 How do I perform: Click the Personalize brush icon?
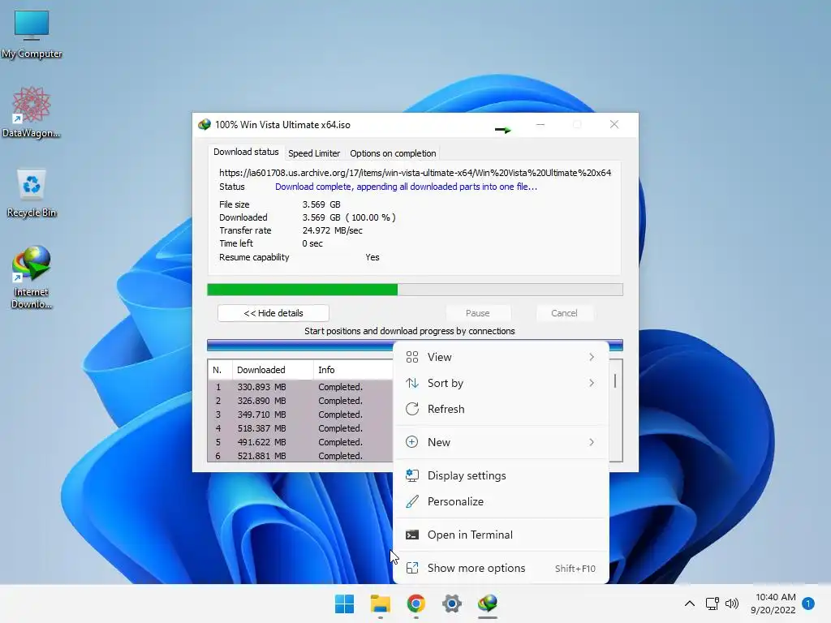411,501
